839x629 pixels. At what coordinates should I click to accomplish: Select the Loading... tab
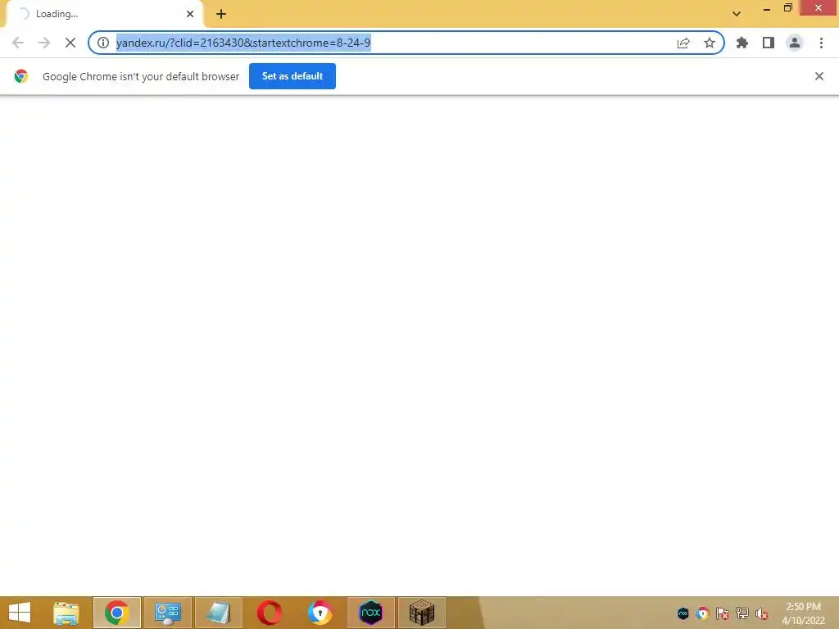coord(104,14)
